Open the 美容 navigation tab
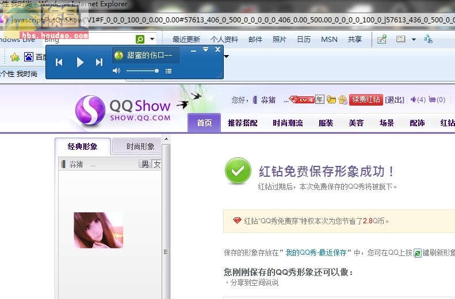455x299 pixels. [x=356, y=123]
